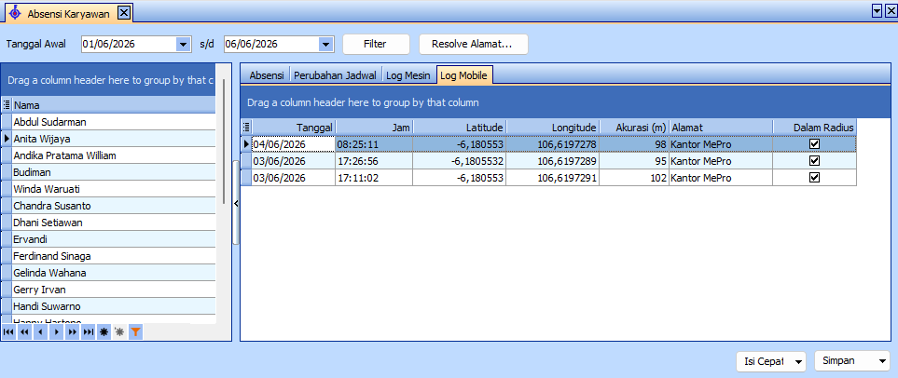Click the Tanggal cell 04/06/2026
Image resolution: width=898 pixels, height=378 pixels.
(293, 144)
